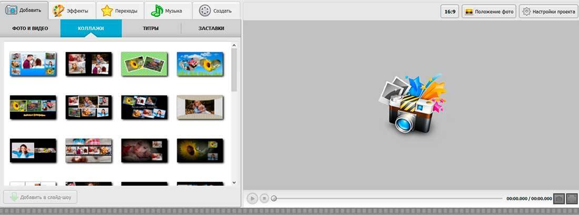
Task: Select the green polka dot sunflower collage
Action: [x=144, y=64]
